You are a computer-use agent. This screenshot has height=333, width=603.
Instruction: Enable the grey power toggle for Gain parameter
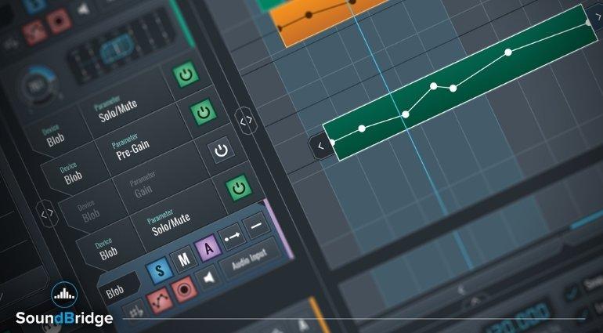pos(221,150)
